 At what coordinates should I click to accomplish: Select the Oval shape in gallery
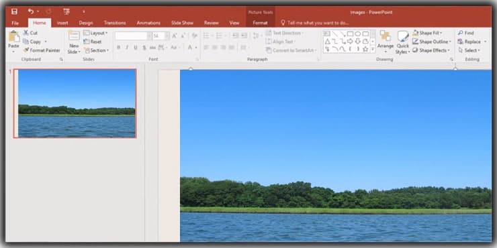(x=358, y=34)
